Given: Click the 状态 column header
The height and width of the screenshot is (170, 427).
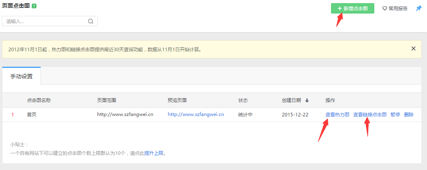Looking at the screenshot, I should click(243, 100).
